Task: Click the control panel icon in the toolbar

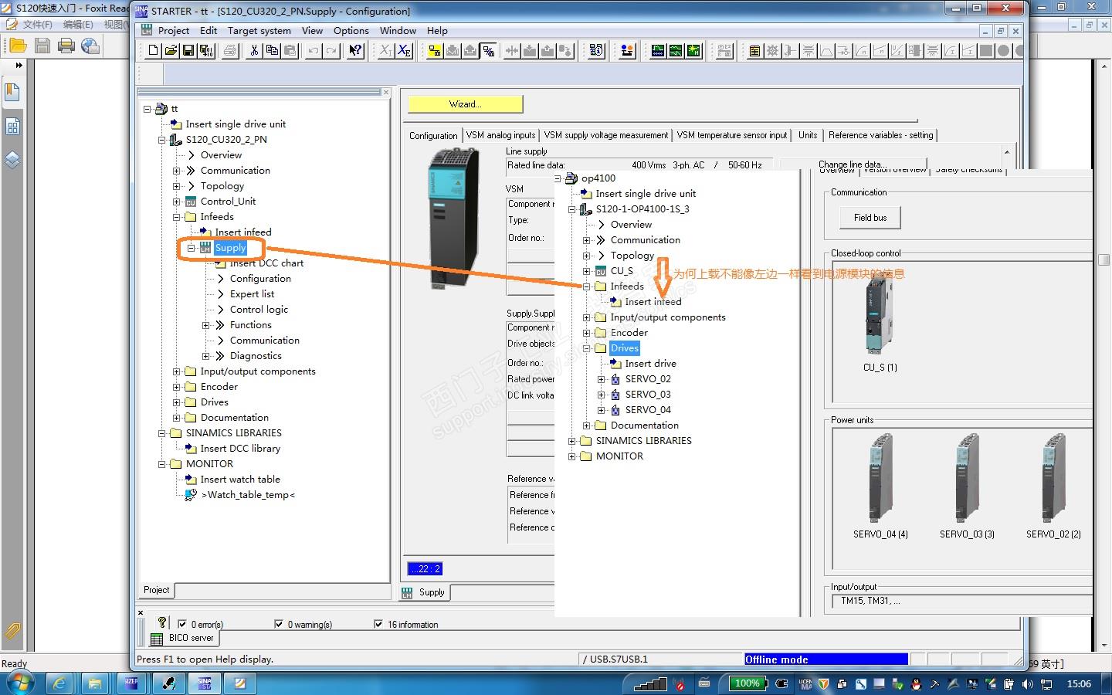Action: tap(627, 51)
